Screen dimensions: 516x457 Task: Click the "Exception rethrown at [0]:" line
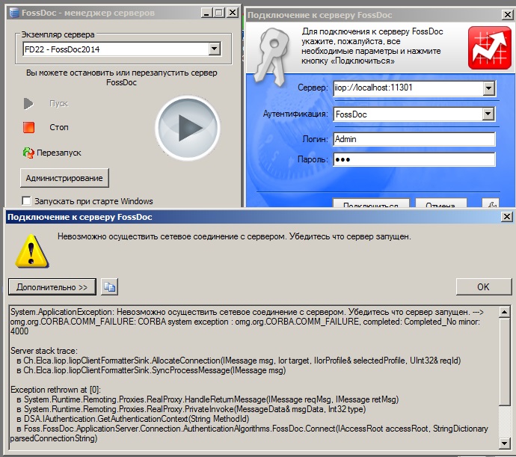point(55,390)
